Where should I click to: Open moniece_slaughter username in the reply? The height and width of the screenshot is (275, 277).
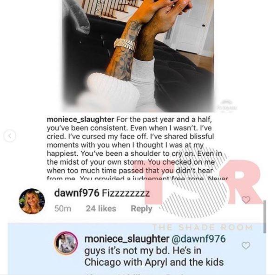tap(127, 239)
